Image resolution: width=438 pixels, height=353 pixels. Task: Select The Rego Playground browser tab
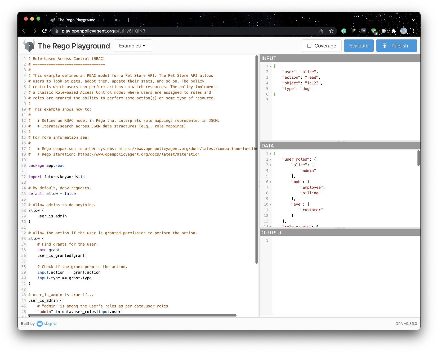(x=77, y=20)
